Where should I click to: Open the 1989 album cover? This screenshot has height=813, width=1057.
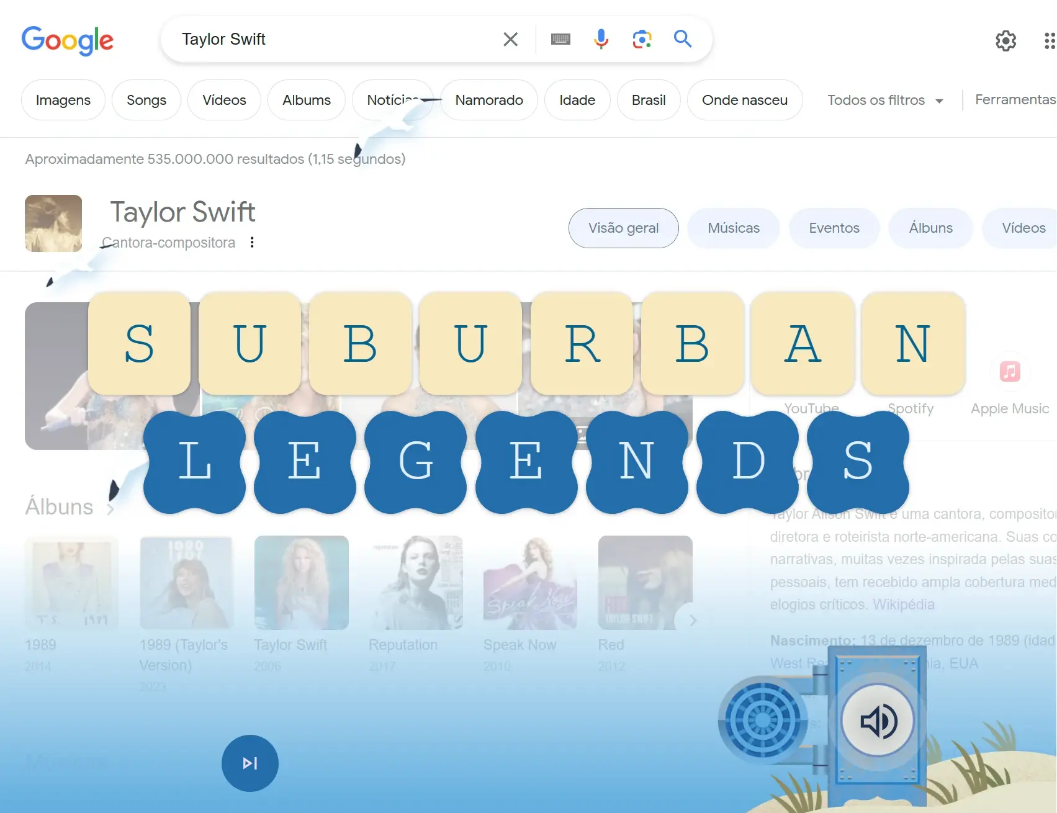(x=72, y=583)
